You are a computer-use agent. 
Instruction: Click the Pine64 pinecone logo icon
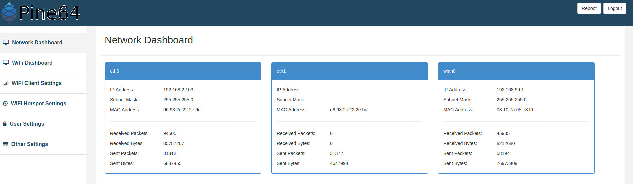click(9, 13)
